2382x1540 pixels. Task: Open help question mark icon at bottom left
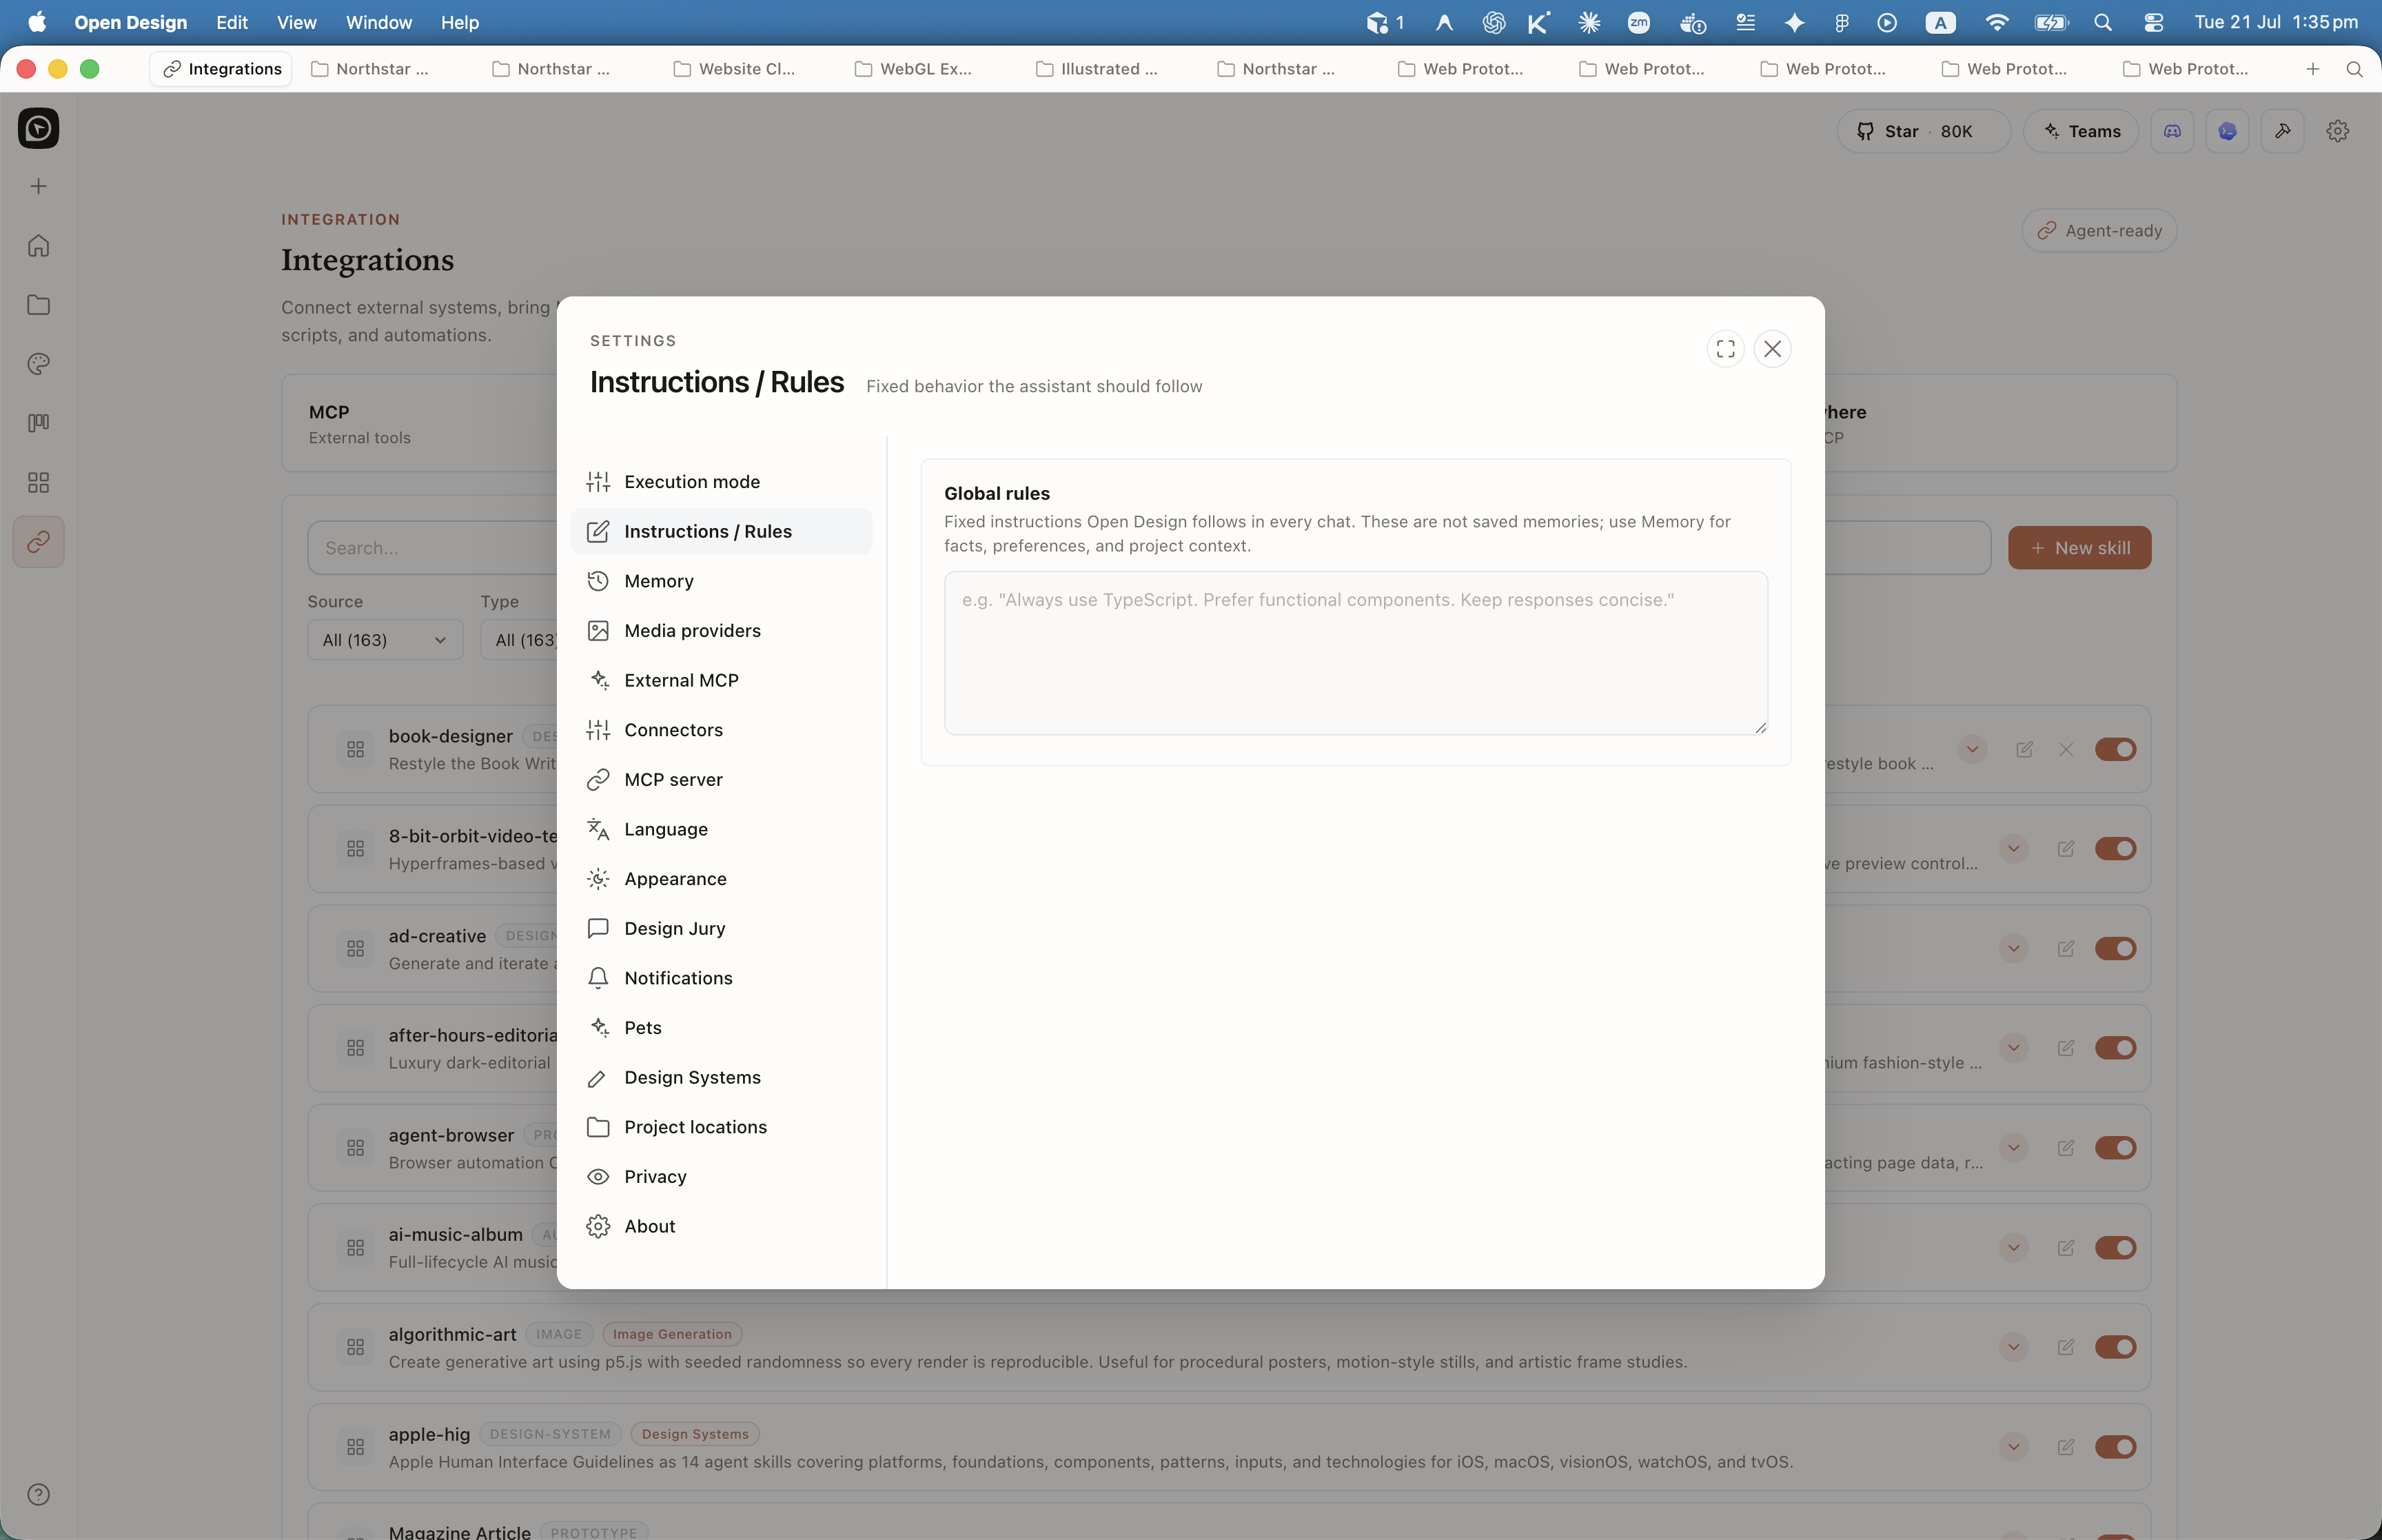(x=38, y=1495)
